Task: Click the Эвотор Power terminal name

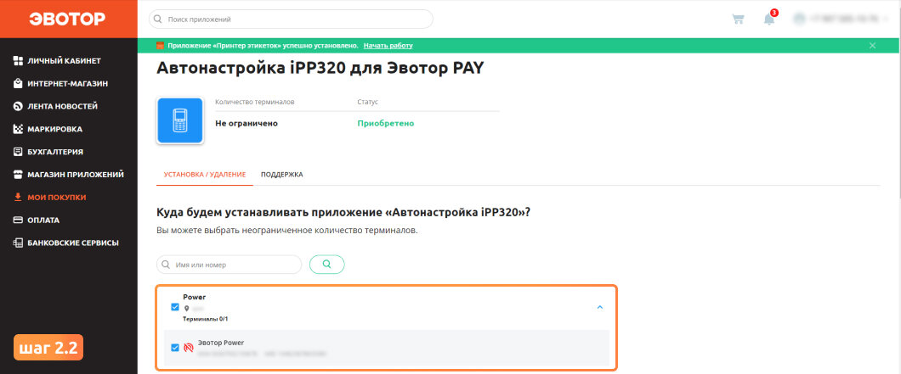Action: click(x=221, y=343)
